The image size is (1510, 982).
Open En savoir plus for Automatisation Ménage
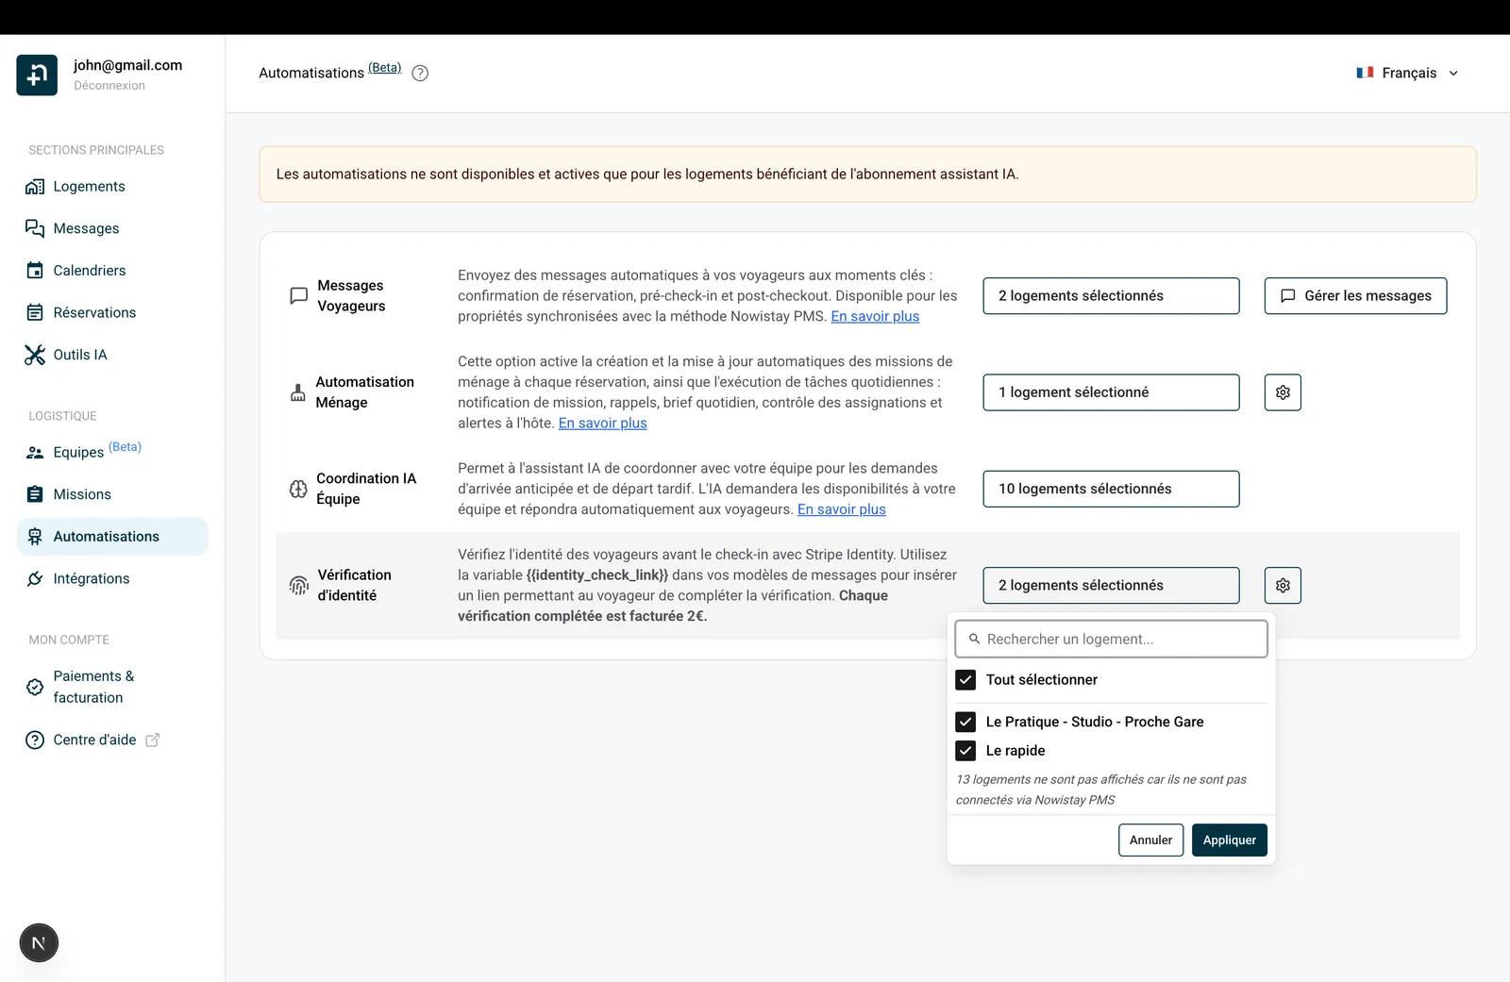603,424
